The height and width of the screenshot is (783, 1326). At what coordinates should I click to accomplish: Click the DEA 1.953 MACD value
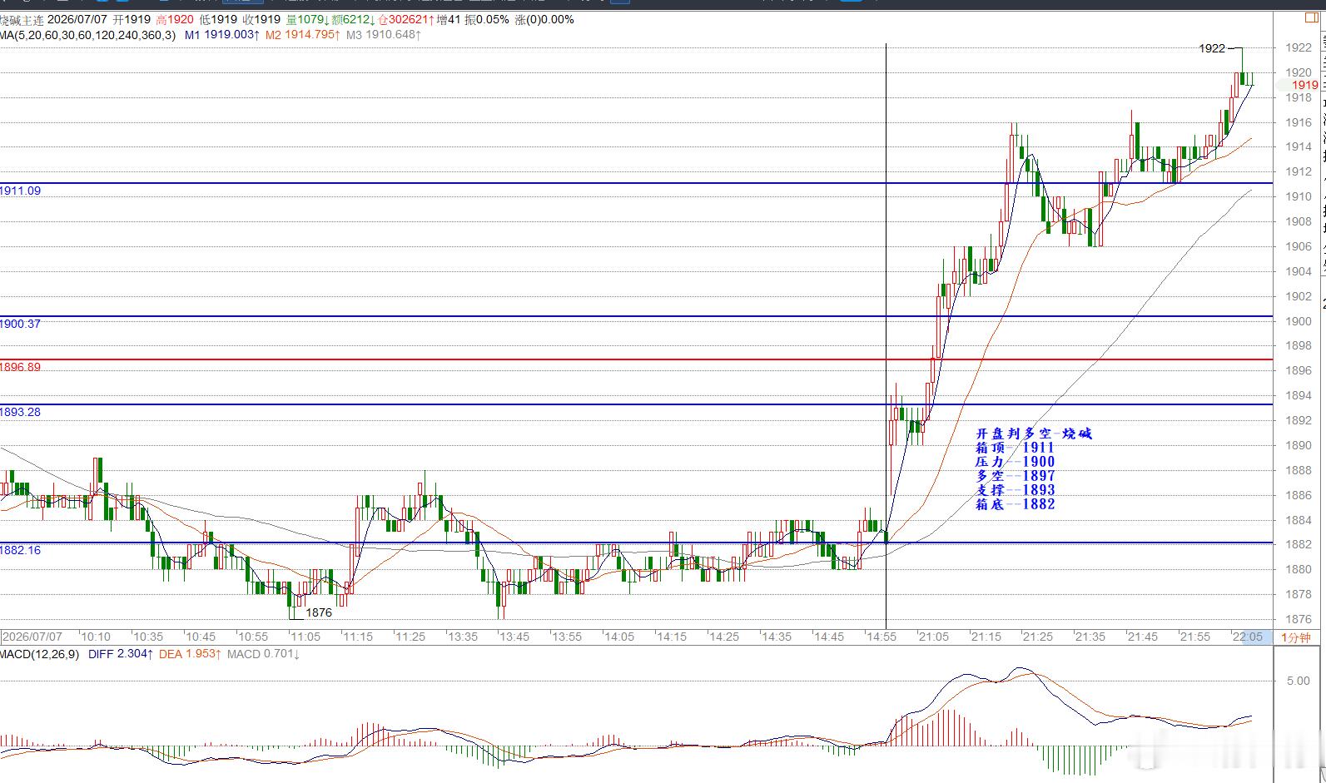(x=190, y=654)
